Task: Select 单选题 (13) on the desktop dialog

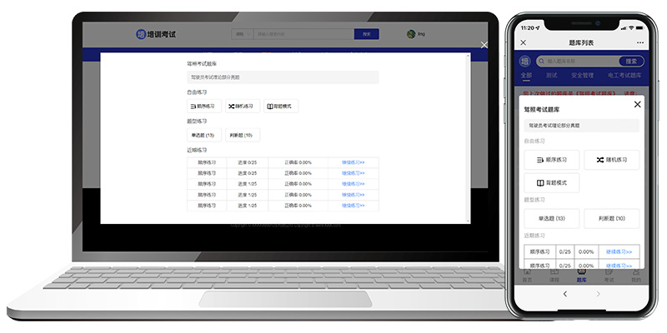Action: pos(204,135)
